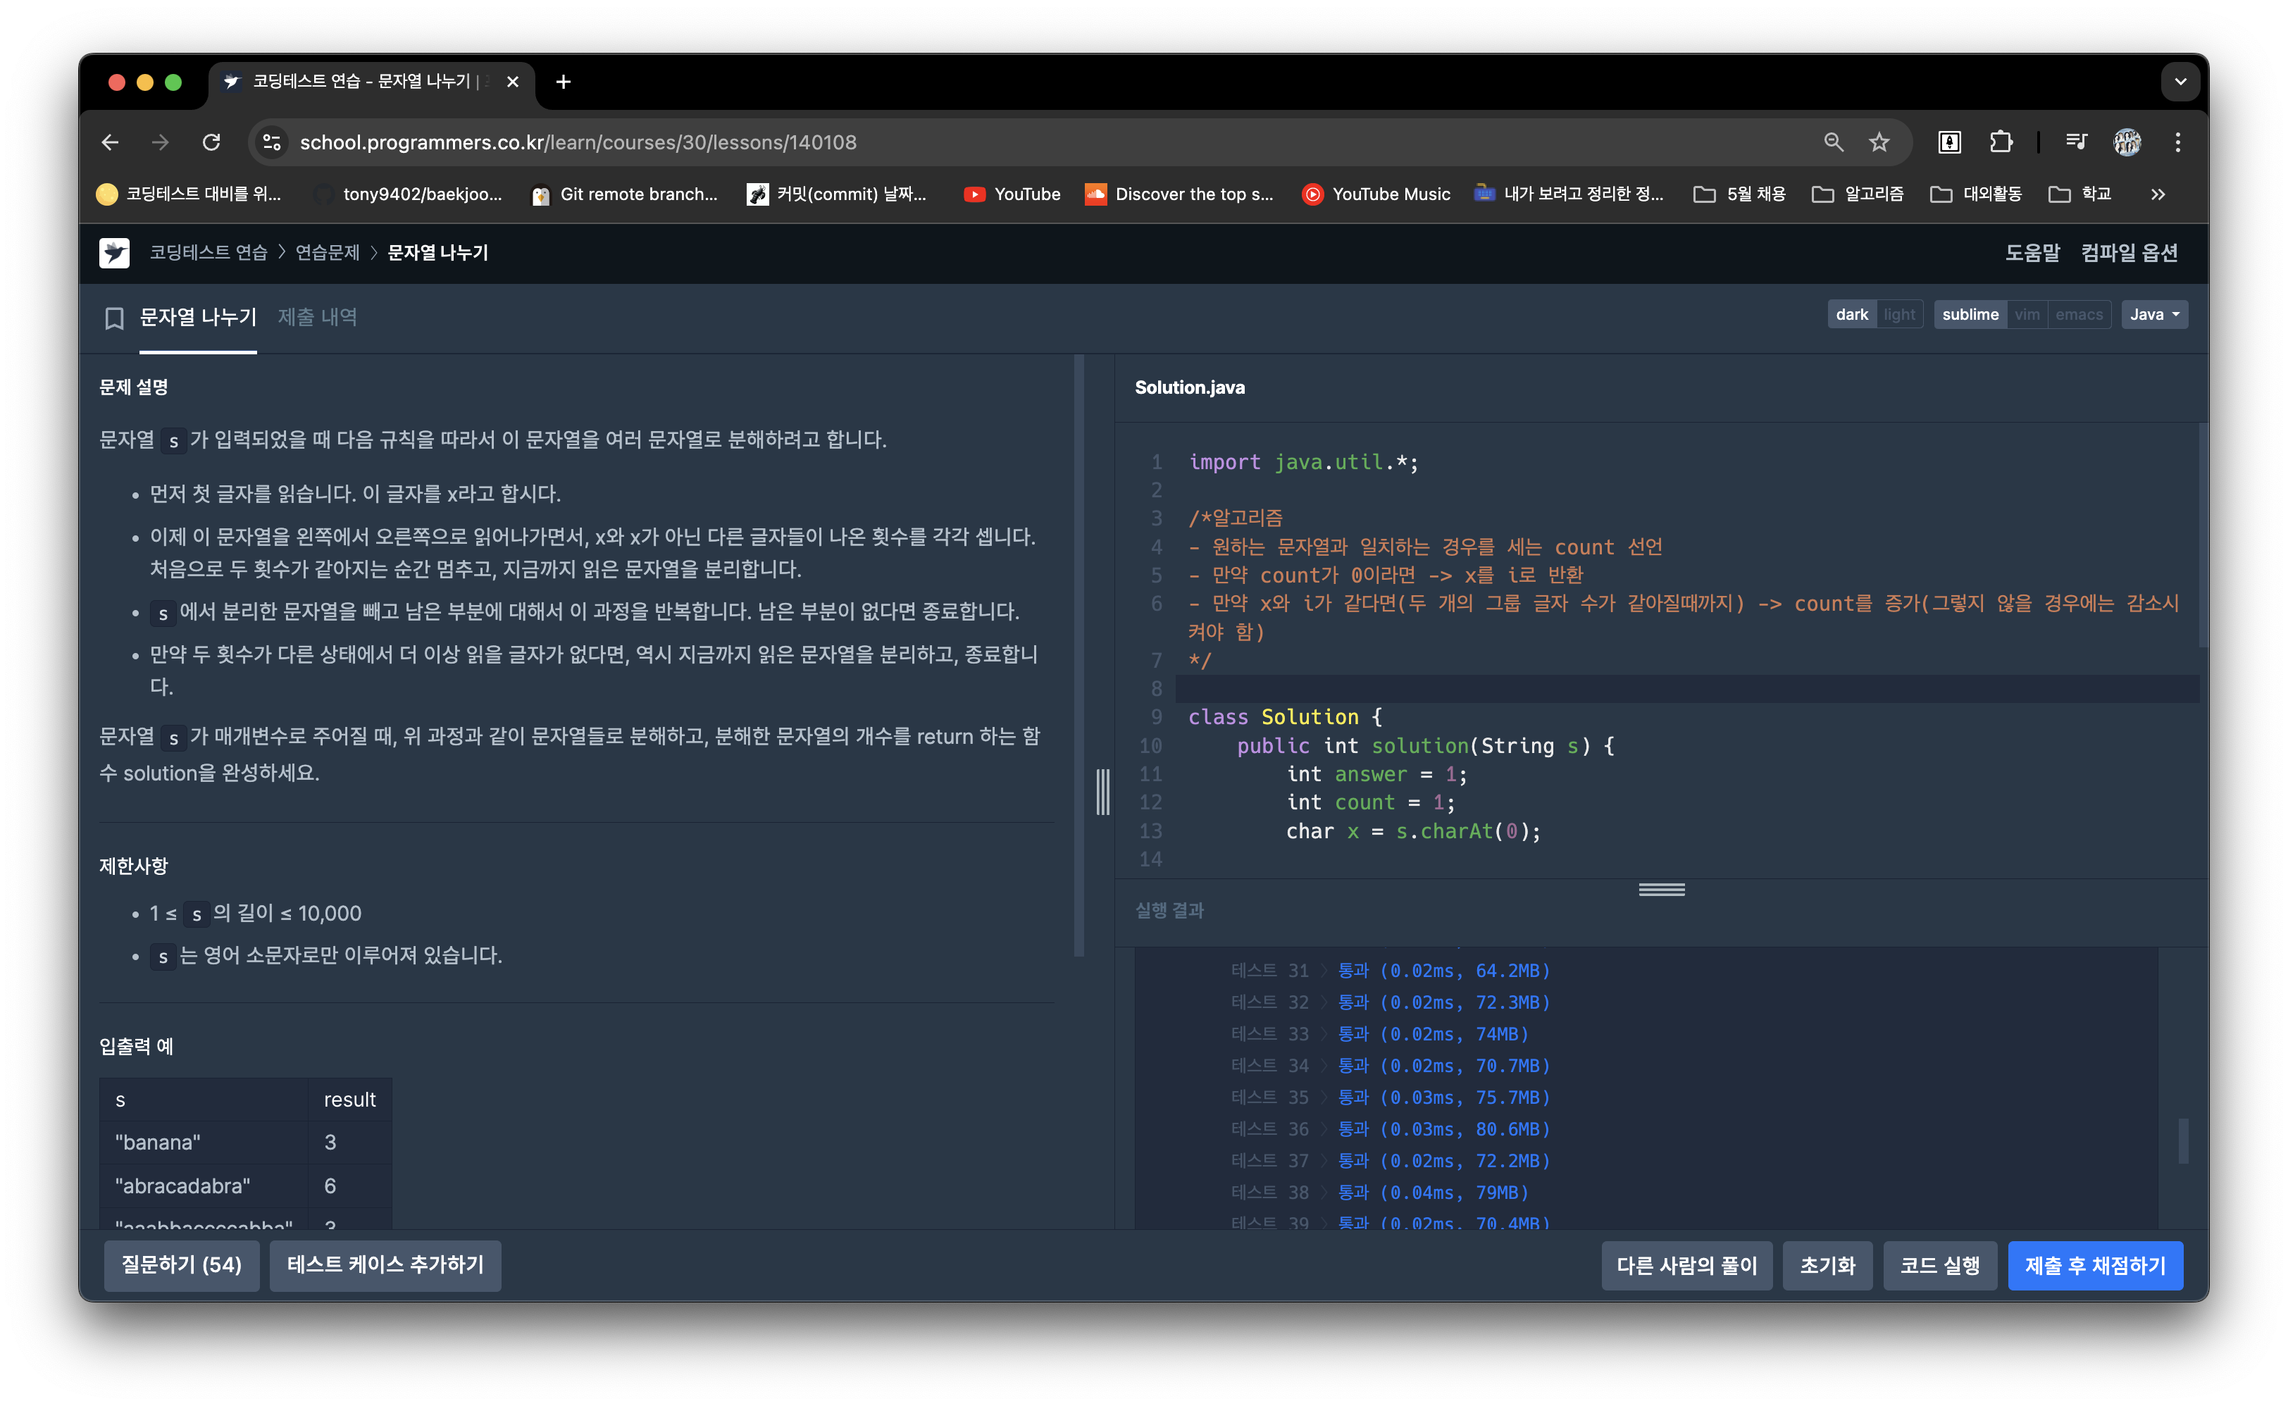The width and height of the screenshot is (2288, 1406).
Task: Open site information icon in address bar
Action: coord(271,142)
